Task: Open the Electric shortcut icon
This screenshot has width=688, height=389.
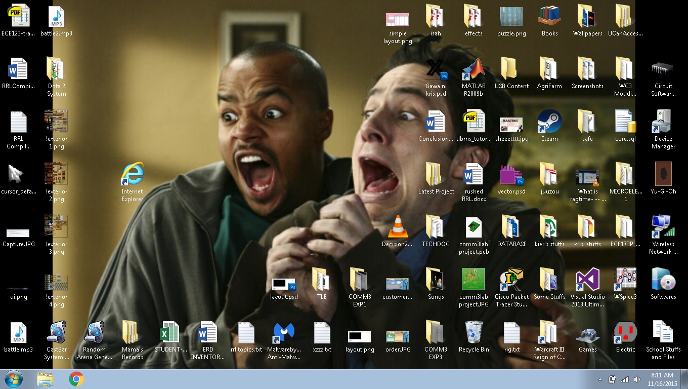Action: 625,333
